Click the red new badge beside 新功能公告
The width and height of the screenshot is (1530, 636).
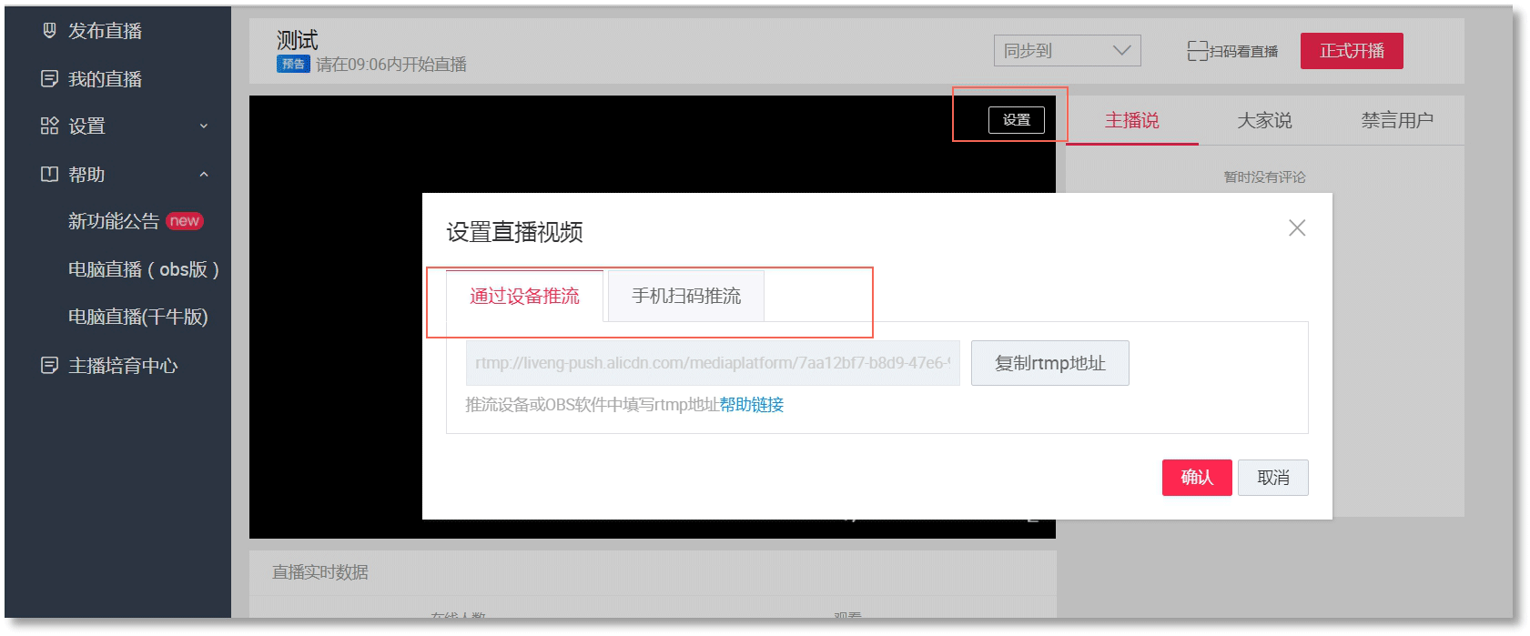tap(184, 221)
